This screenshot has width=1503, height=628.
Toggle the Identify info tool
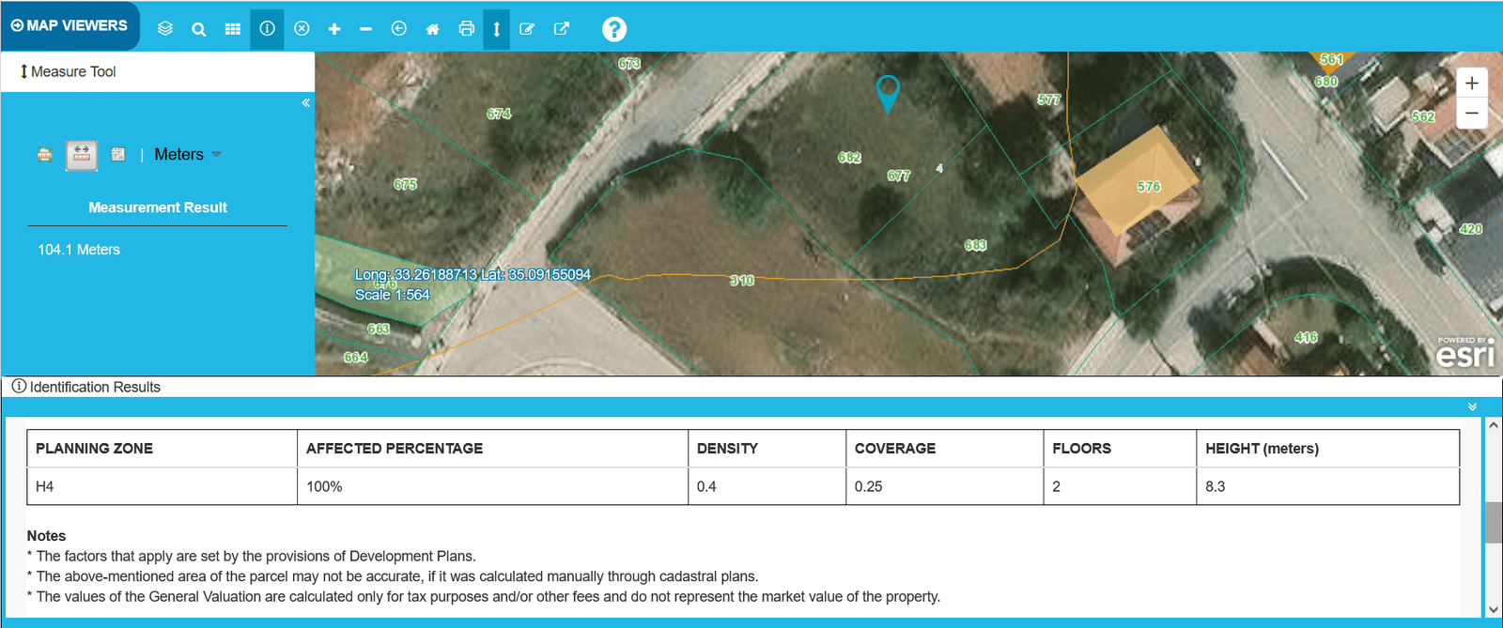click(267, 29)
